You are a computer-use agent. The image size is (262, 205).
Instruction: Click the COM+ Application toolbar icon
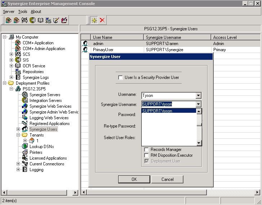click(x=8, y=20)
